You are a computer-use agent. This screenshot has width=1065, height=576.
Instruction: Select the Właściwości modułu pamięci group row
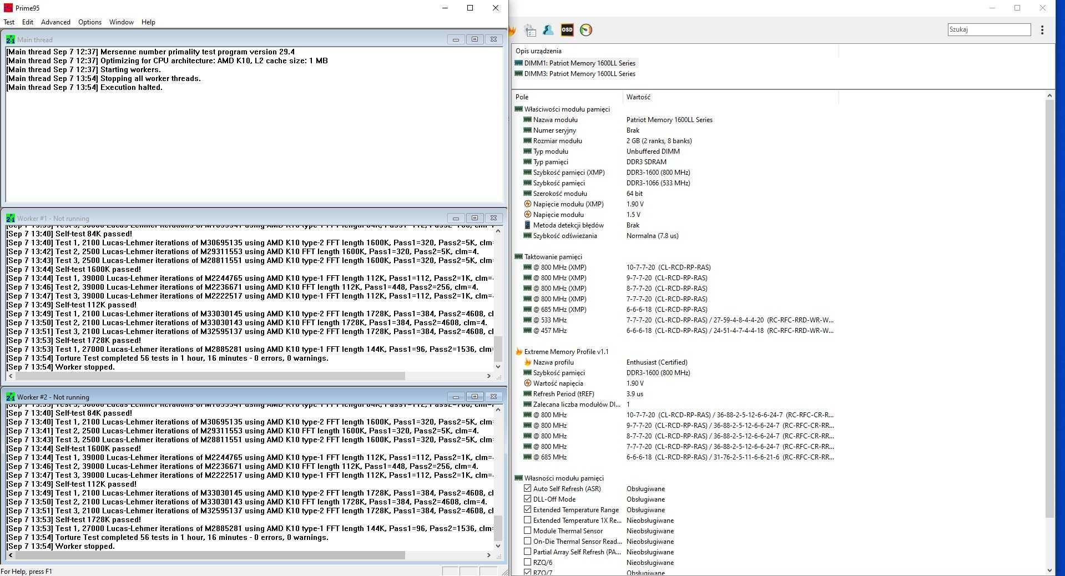562,109
